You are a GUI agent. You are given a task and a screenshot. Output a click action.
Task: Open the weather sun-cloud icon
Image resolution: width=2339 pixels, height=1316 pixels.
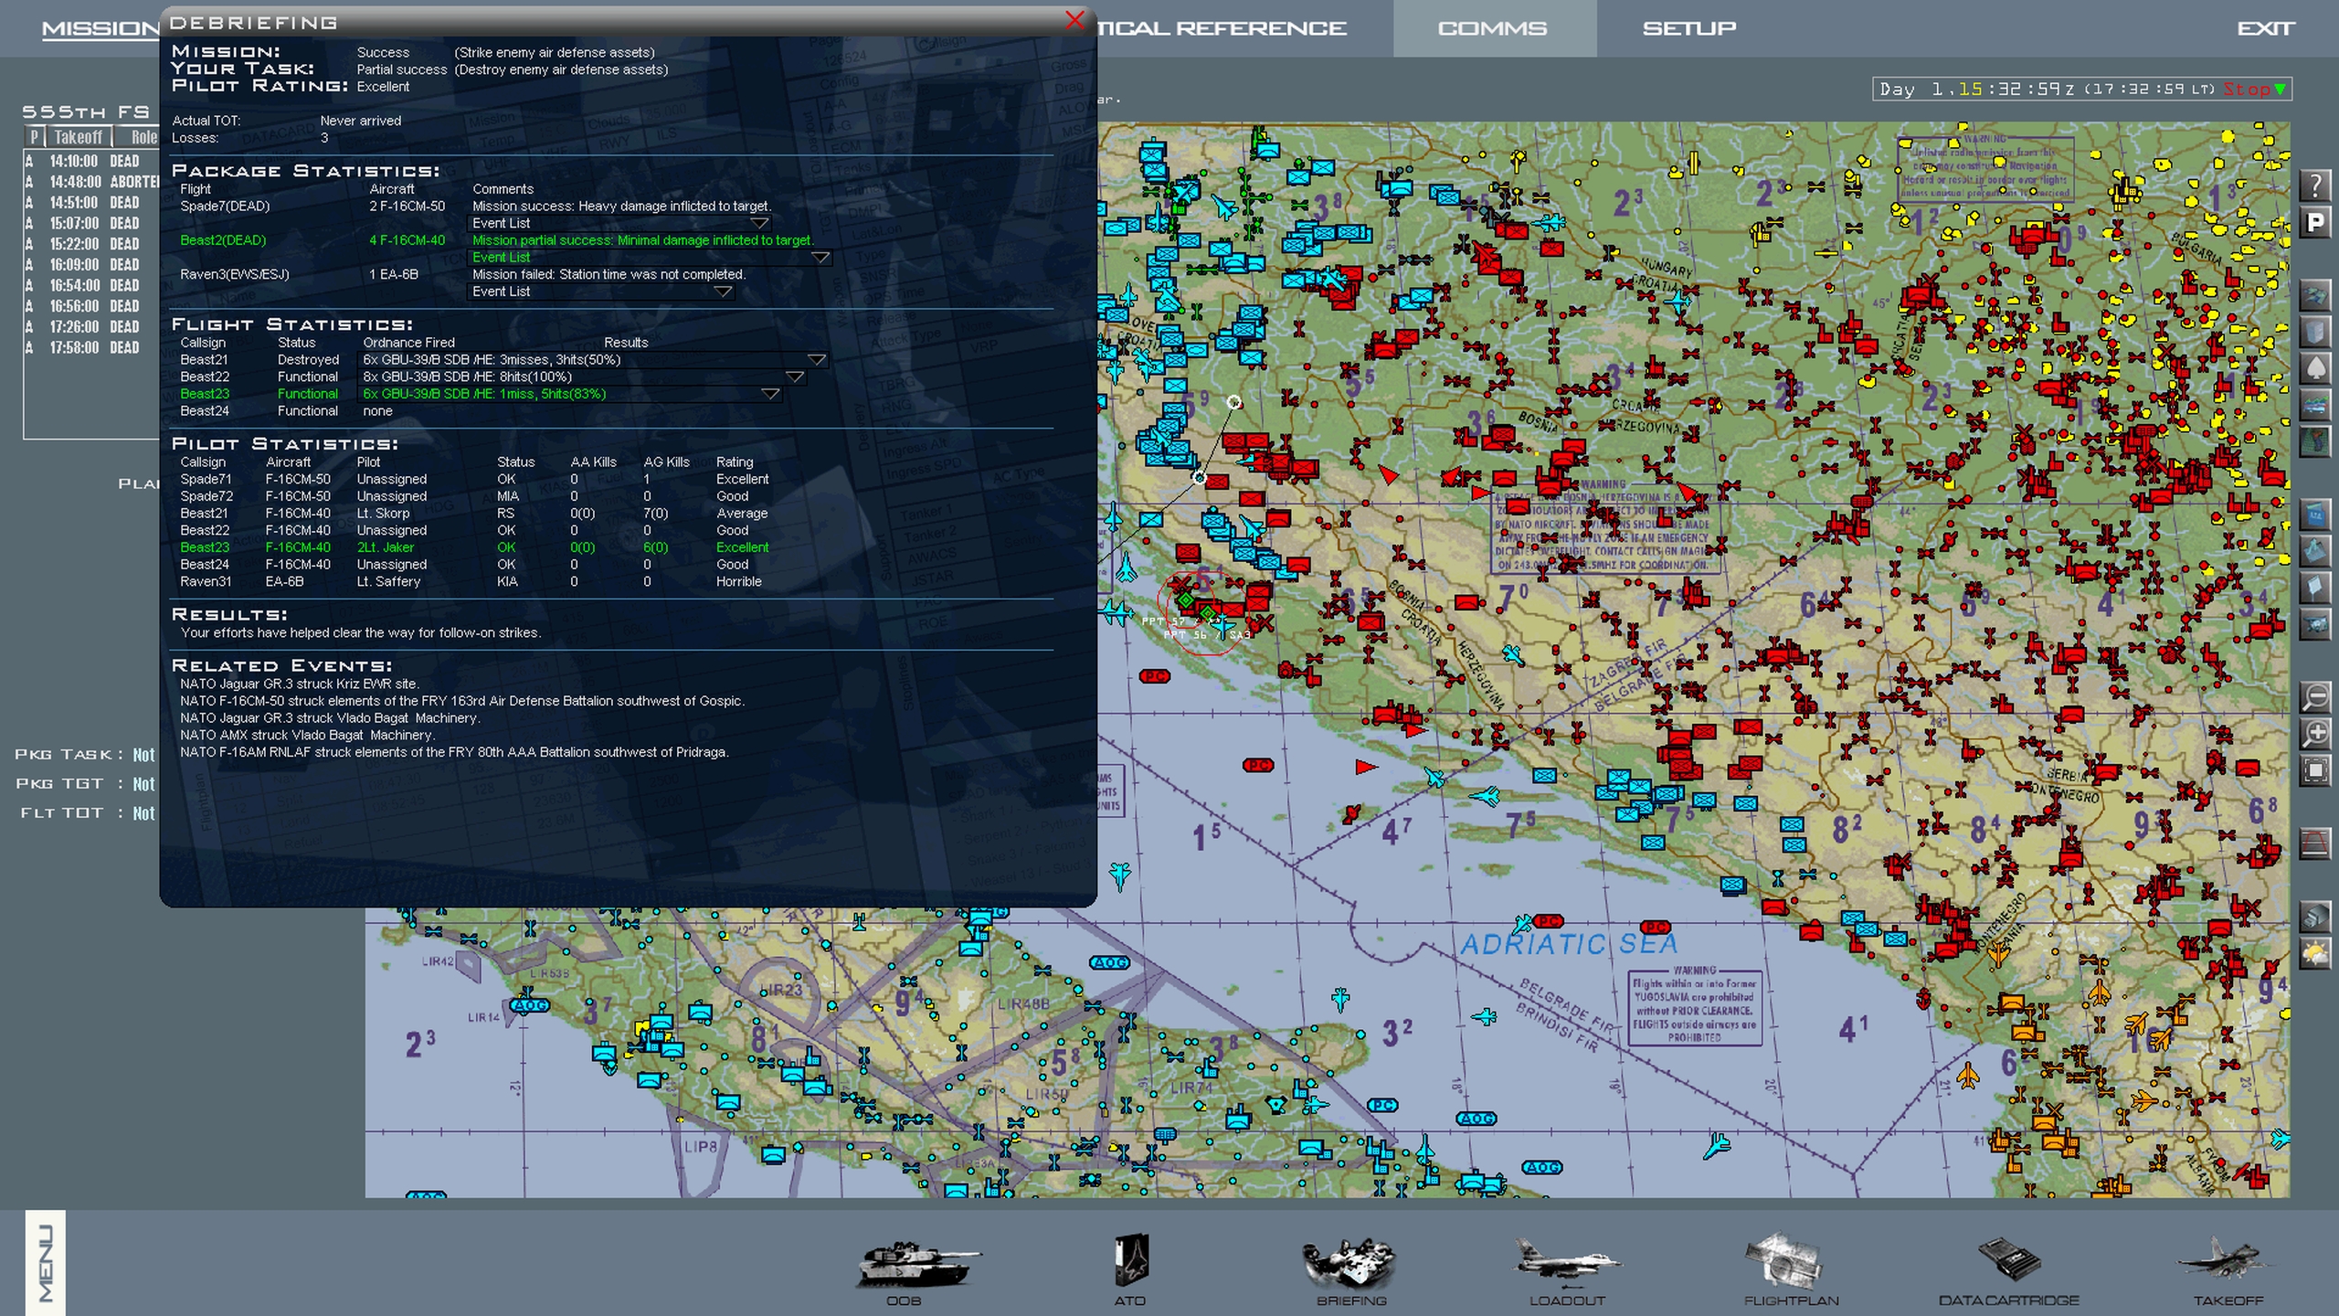pyautogui.click(x=2314, y=953)
